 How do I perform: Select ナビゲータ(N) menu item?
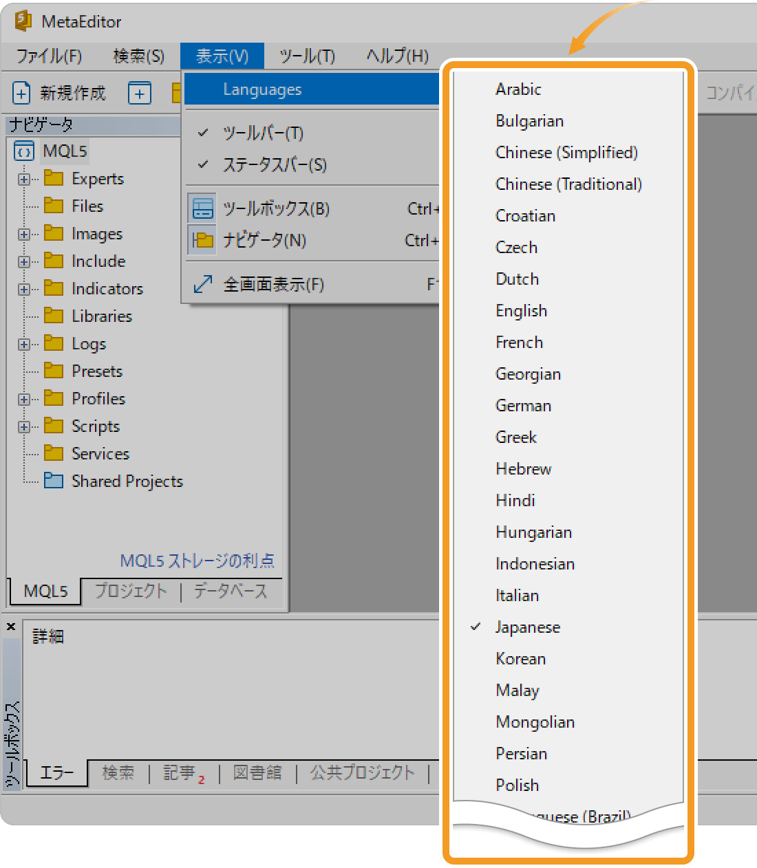(311, 240)
